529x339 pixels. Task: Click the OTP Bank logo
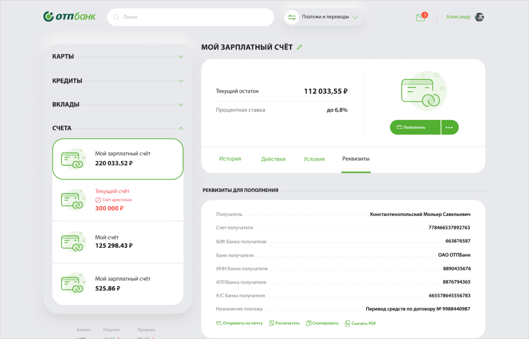[69, 17]
